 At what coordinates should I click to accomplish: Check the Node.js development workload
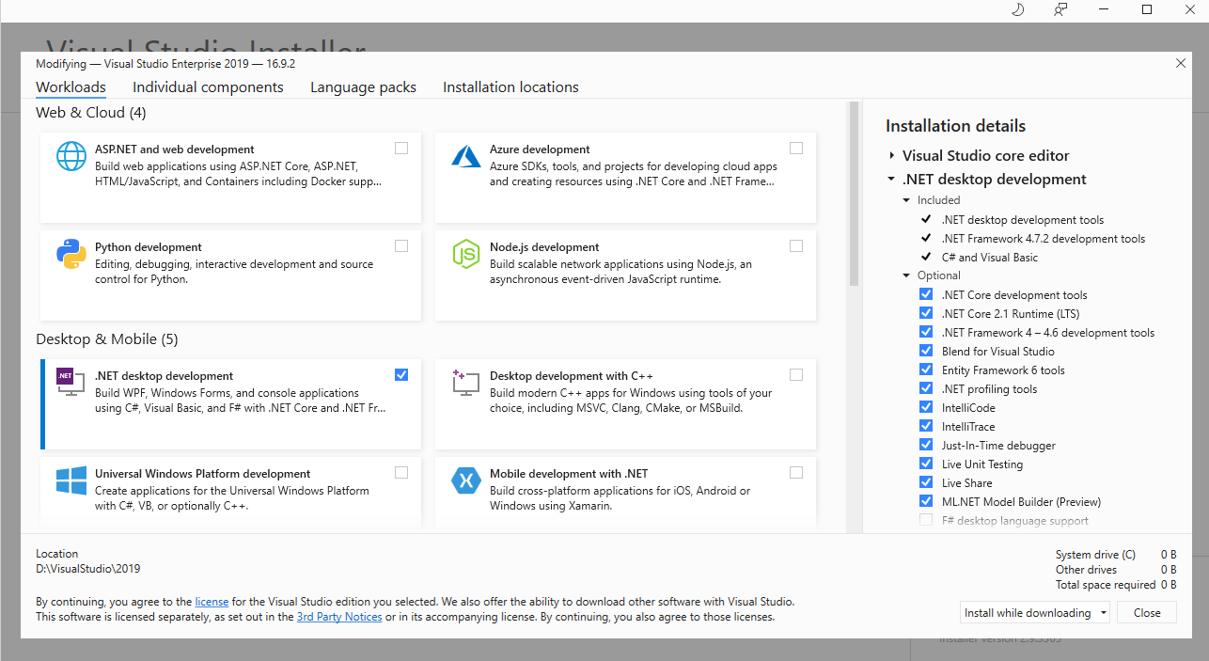point(796,245)
